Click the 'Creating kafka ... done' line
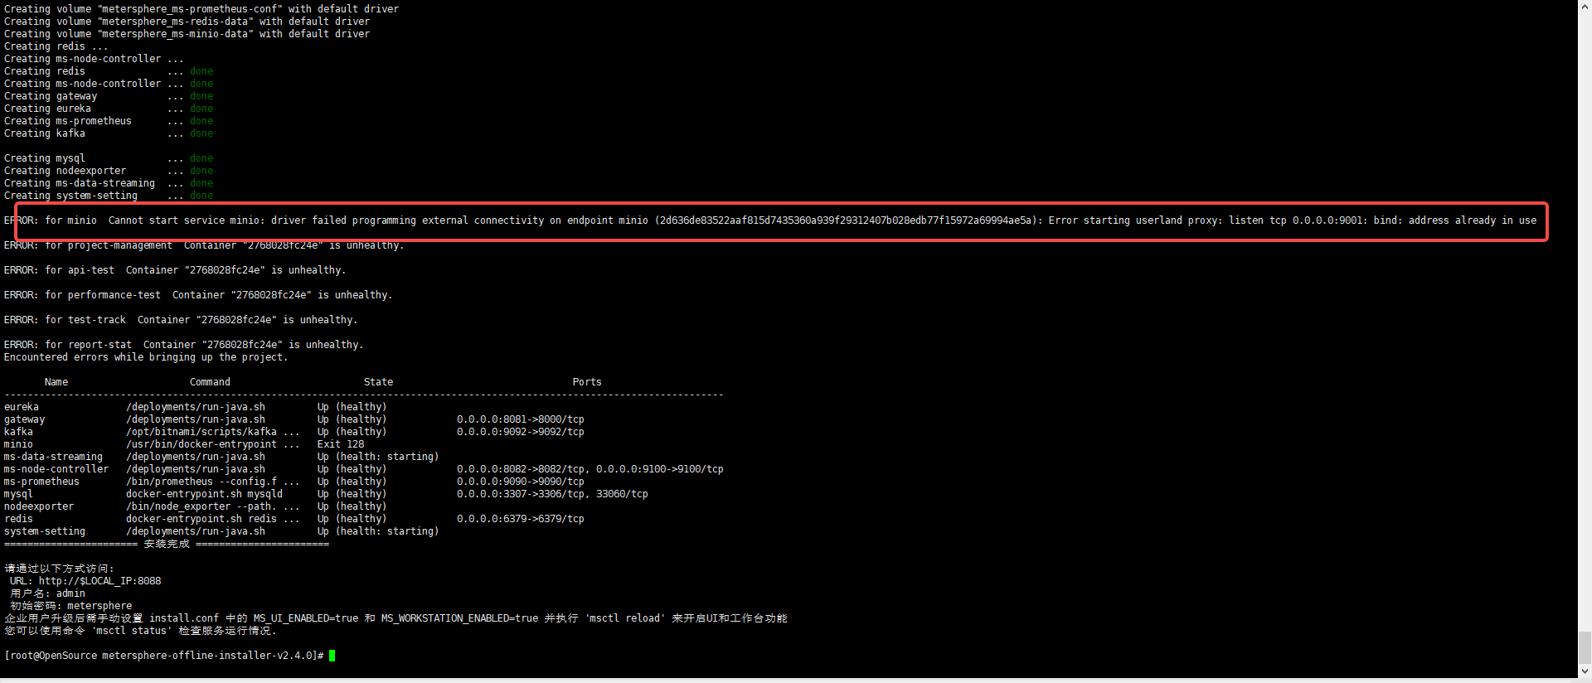Viewport: 1592px width, 683px height. coord(109,133)
